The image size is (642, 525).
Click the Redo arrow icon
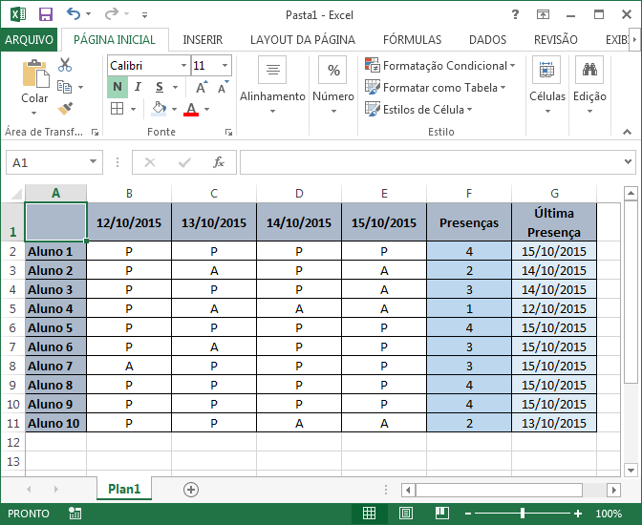click(112, 14)
